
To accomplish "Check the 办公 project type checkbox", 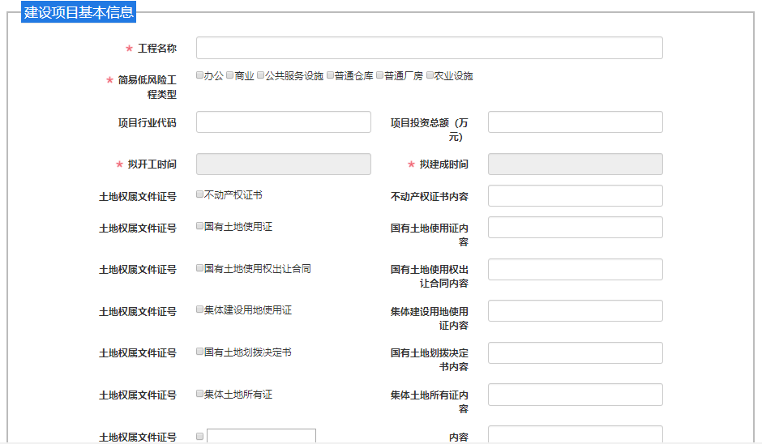I will pyautogui.click(x=199, y=75).
